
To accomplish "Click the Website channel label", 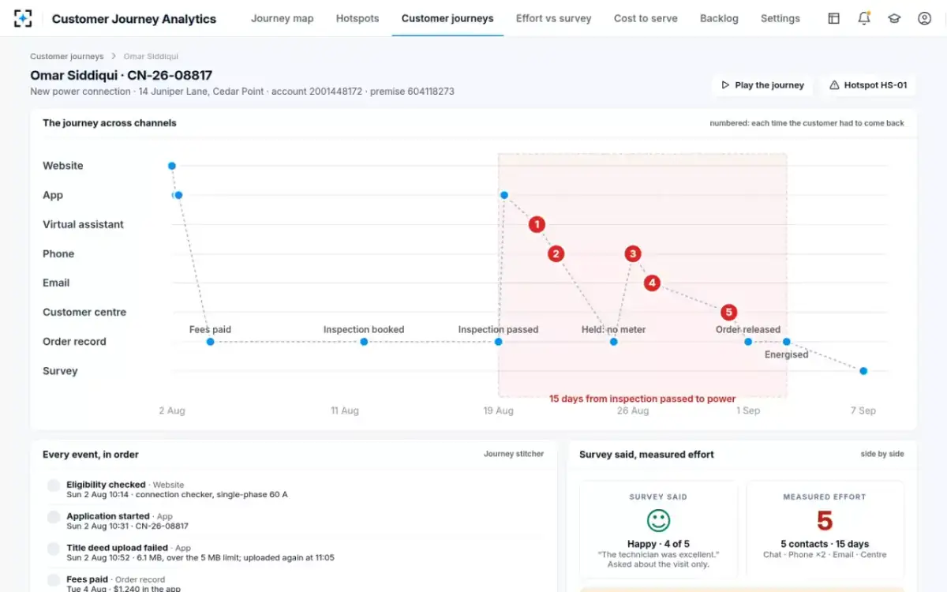I will (63, 166).
